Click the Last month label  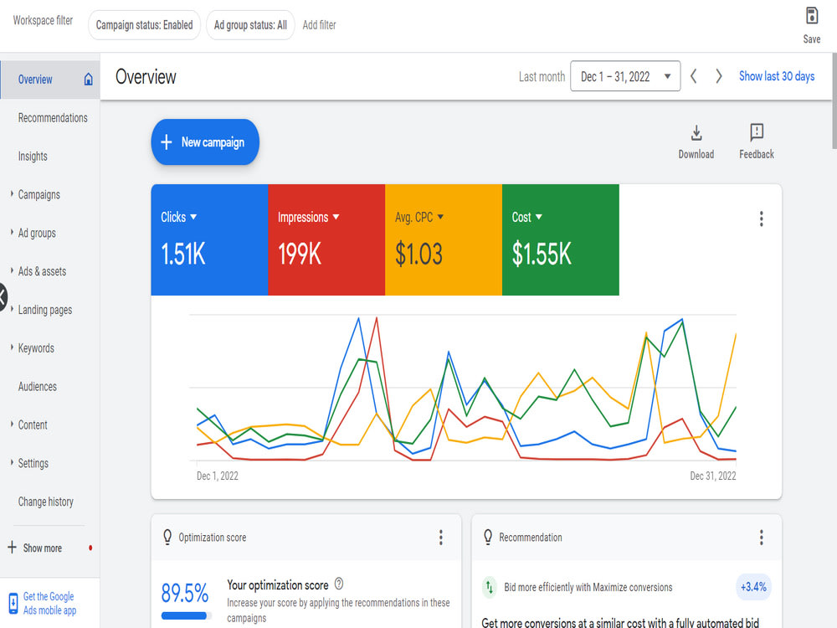point(542,77)
